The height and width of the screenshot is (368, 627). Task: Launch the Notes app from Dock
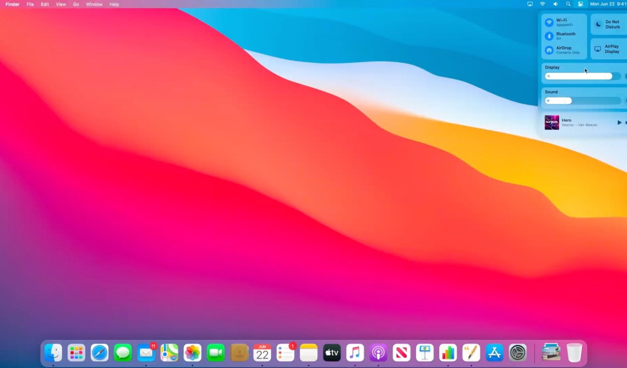coord(308,353)
